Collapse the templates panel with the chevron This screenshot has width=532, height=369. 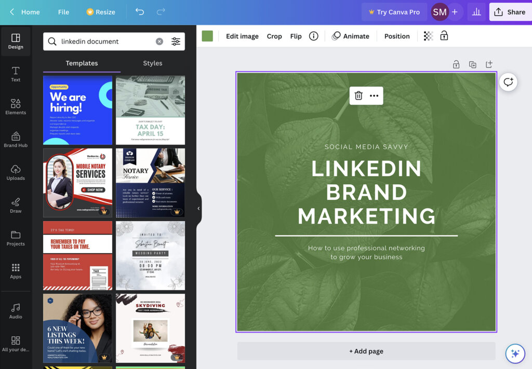[x=198, y=208]
